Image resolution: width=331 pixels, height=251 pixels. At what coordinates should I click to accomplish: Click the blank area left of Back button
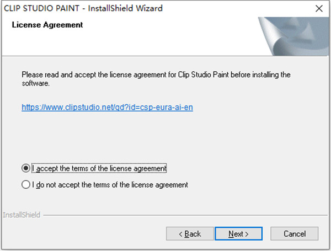(x=83, y=234)
